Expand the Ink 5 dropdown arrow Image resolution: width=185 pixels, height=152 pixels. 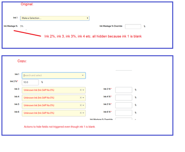point(83,105)
